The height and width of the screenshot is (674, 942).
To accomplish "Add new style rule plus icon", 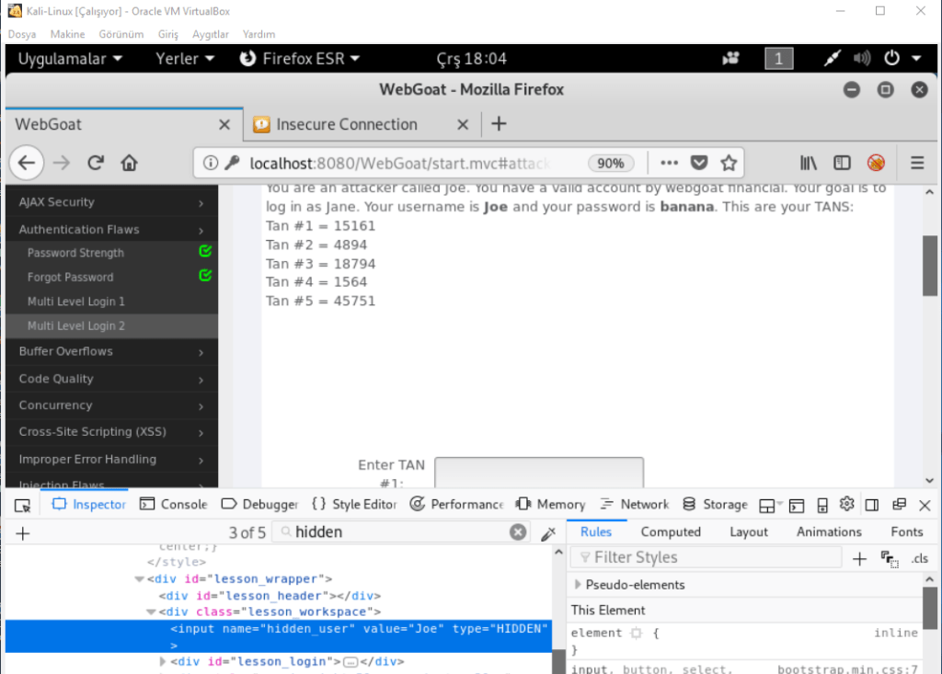I will coord(859,558).
